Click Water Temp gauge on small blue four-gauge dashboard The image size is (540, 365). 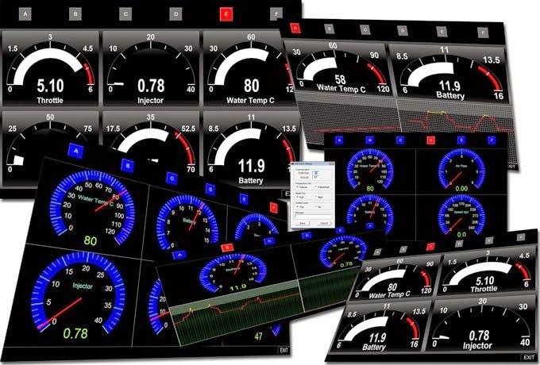pyautogui.click(x=370, y=171)
